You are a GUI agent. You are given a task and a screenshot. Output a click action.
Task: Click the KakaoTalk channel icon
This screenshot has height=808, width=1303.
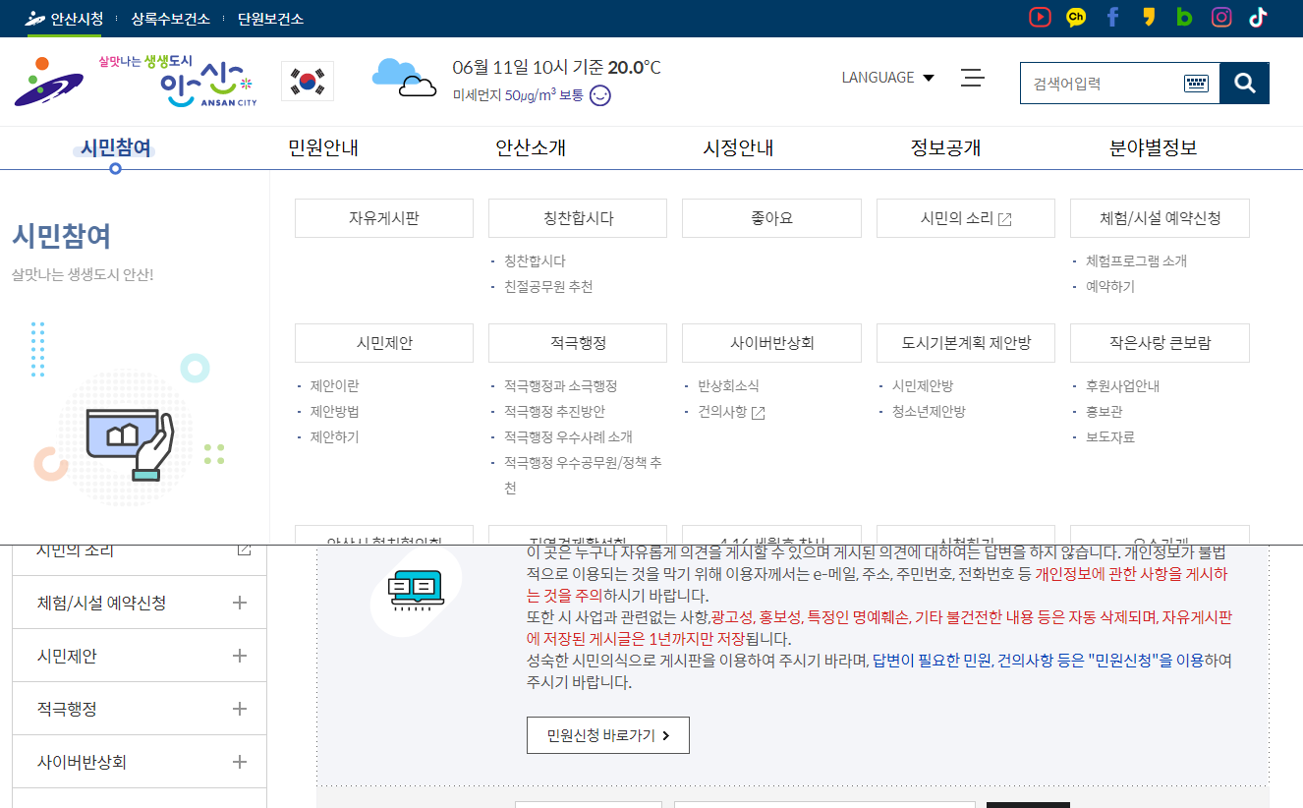tap(1076, 18)
